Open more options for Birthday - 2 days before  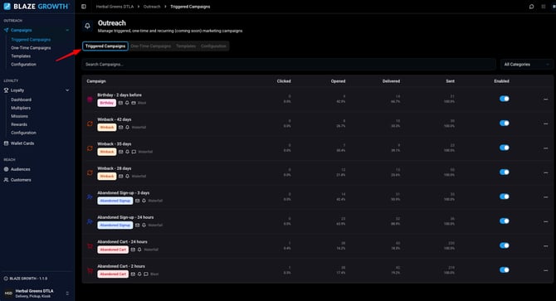(x=546, y=100)
